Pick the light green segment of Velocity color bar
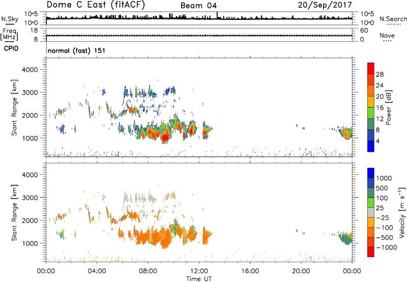Screen dimensions: 407x282 [371, 203]
